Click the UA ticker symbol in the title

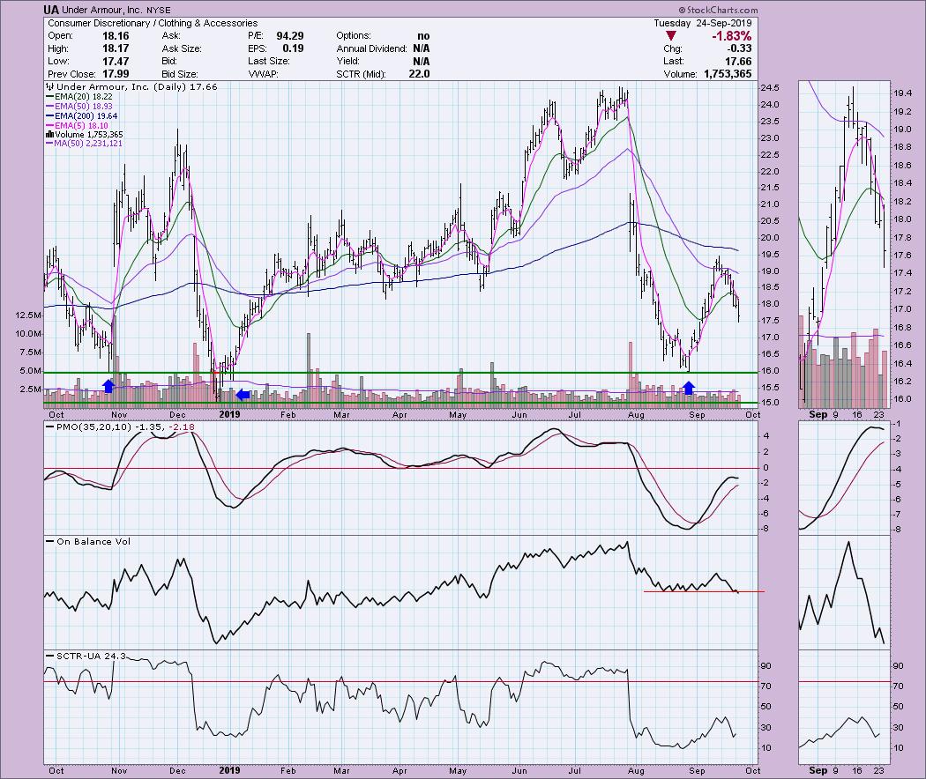click(x=50, y=10)
